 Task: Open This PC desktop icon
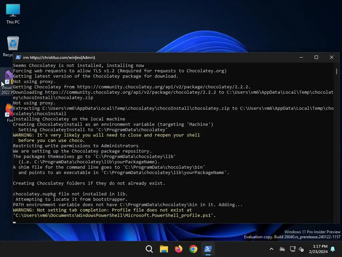pos(13,13)
